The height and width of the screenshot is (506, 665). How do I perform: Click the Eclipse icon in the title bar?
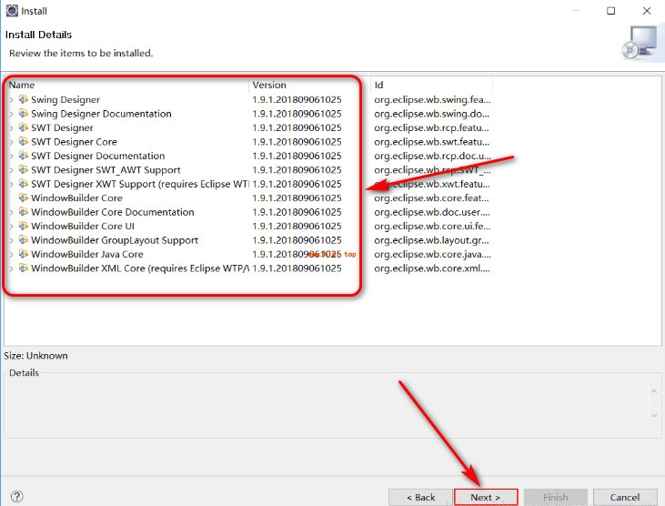(x=12, y=11)
